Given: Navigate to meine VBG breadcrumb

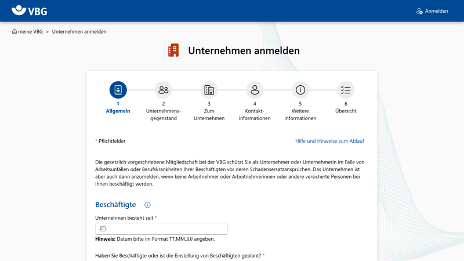Looking at the screenshot, I should [30, 31].
